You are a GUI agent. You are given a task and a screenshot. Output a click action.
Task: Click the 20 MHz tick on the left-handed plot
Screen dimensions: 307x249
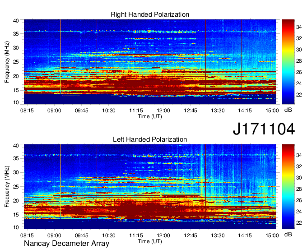(16, 201)
